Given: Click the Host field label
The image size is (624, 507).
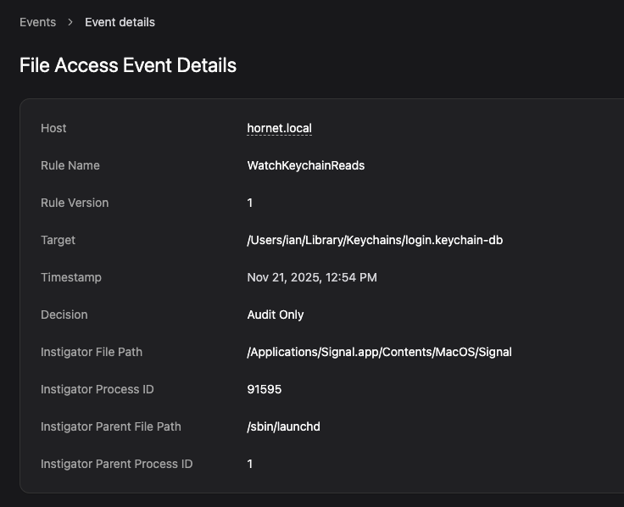Looking at the screenshot, I should click(x=53, y=128).
